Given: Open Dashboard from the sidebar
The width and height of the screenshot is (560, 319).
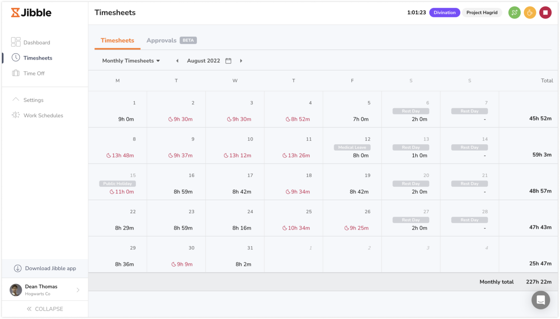Looking at the screenshot, I should 36,42.
